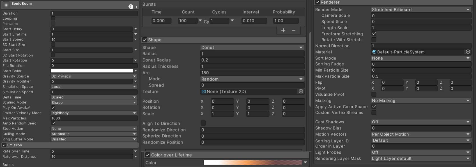
Task: Open the Start Color white swatch
Action: click(x=92, y=71)
